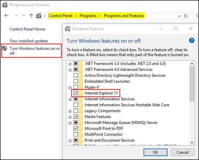Screen dimensions: 199x160
Task: Select the Internet Explorer 11 label
Action: [x=101, y=93]
